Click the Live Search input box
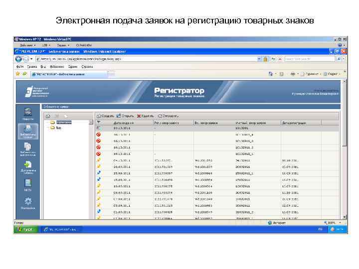Screen dimensions: 359x269 click(x=310, y=59)
